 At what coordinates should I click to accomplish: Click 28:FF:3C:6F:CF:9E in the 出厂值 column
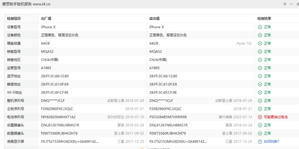(55, 92)
